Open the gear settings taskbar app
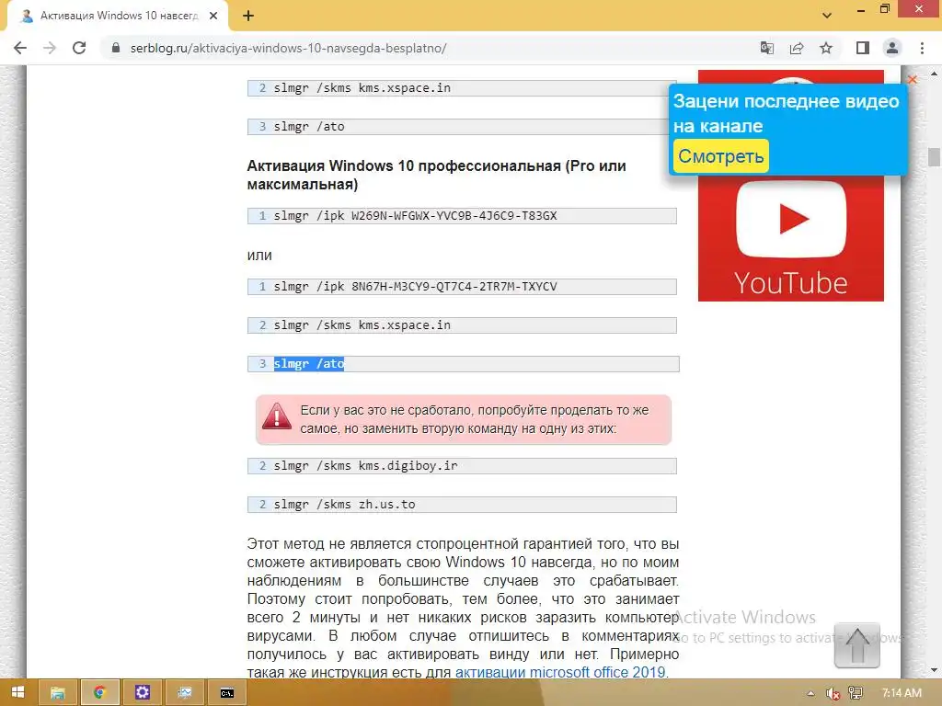942x706 pixels. click(143, 693)
